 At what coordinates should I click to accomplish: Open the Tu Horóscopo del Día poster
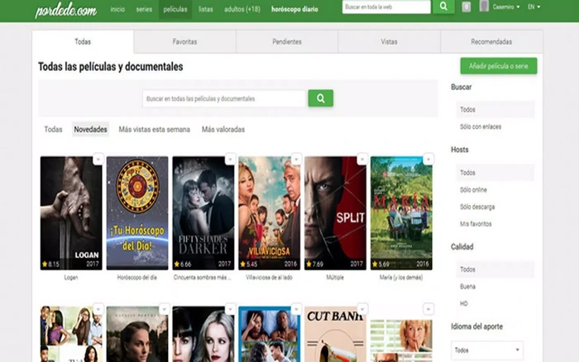pyautogui.click(x=137, y=213)
